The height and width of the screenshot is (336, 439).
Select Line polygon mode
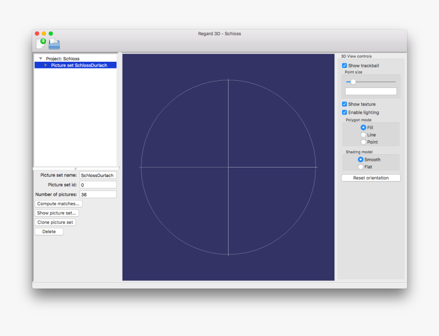click(x=363, y=135)
